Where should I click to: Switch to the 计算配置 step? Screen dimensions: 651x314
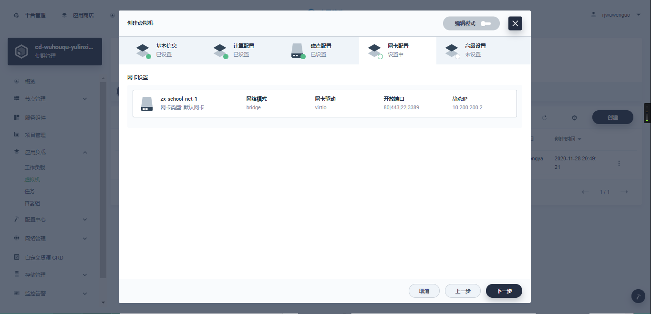pyautogui.click(x=235, y=50)
